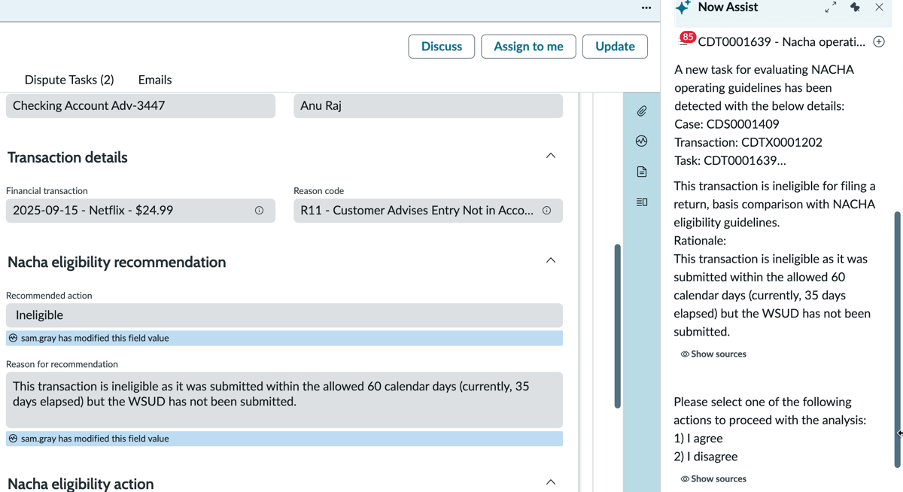View info for Reason code field
The height and width of the screenshot is (492, 903).
coord(546,211)
